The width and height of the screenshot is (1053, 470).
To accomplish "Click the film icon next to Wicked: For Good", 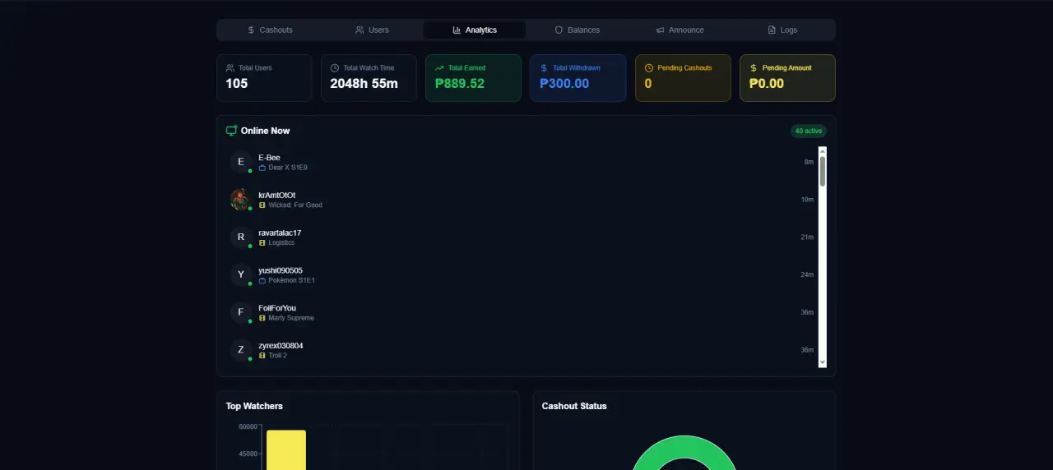I will point(262,205).
